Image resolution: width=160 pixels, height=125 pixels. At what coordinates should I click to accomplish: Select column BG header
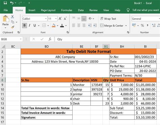[106, 46]
